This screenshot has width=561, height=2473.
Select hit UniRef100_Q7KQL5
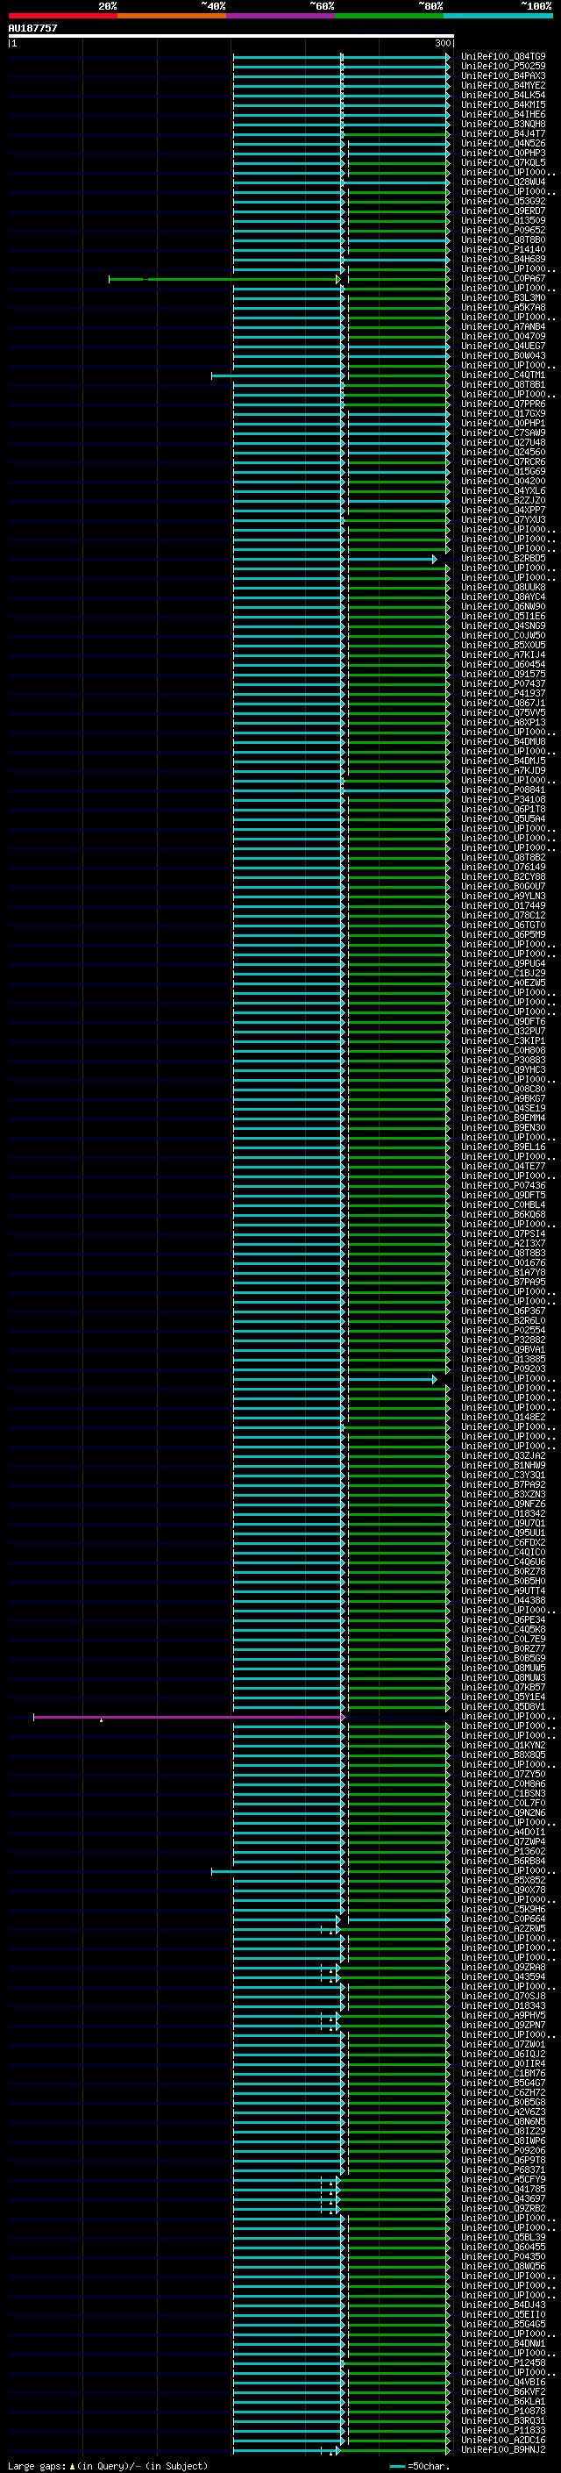click(x=503, y=162)
